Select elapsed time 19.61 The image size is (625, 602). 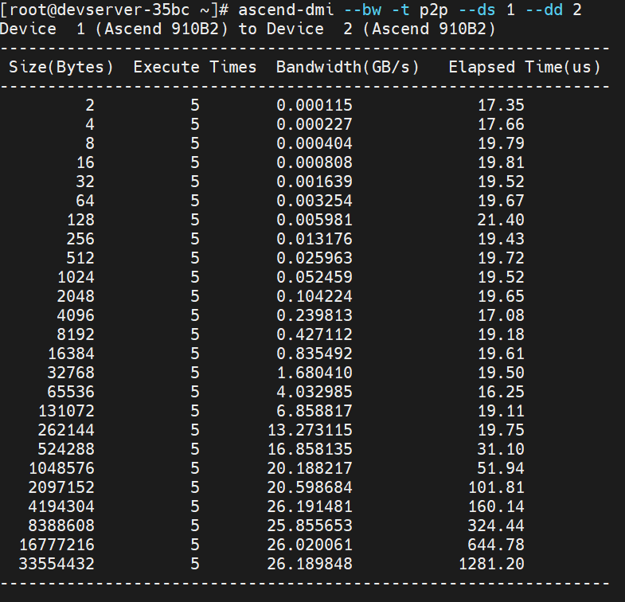tap(501, 354)
